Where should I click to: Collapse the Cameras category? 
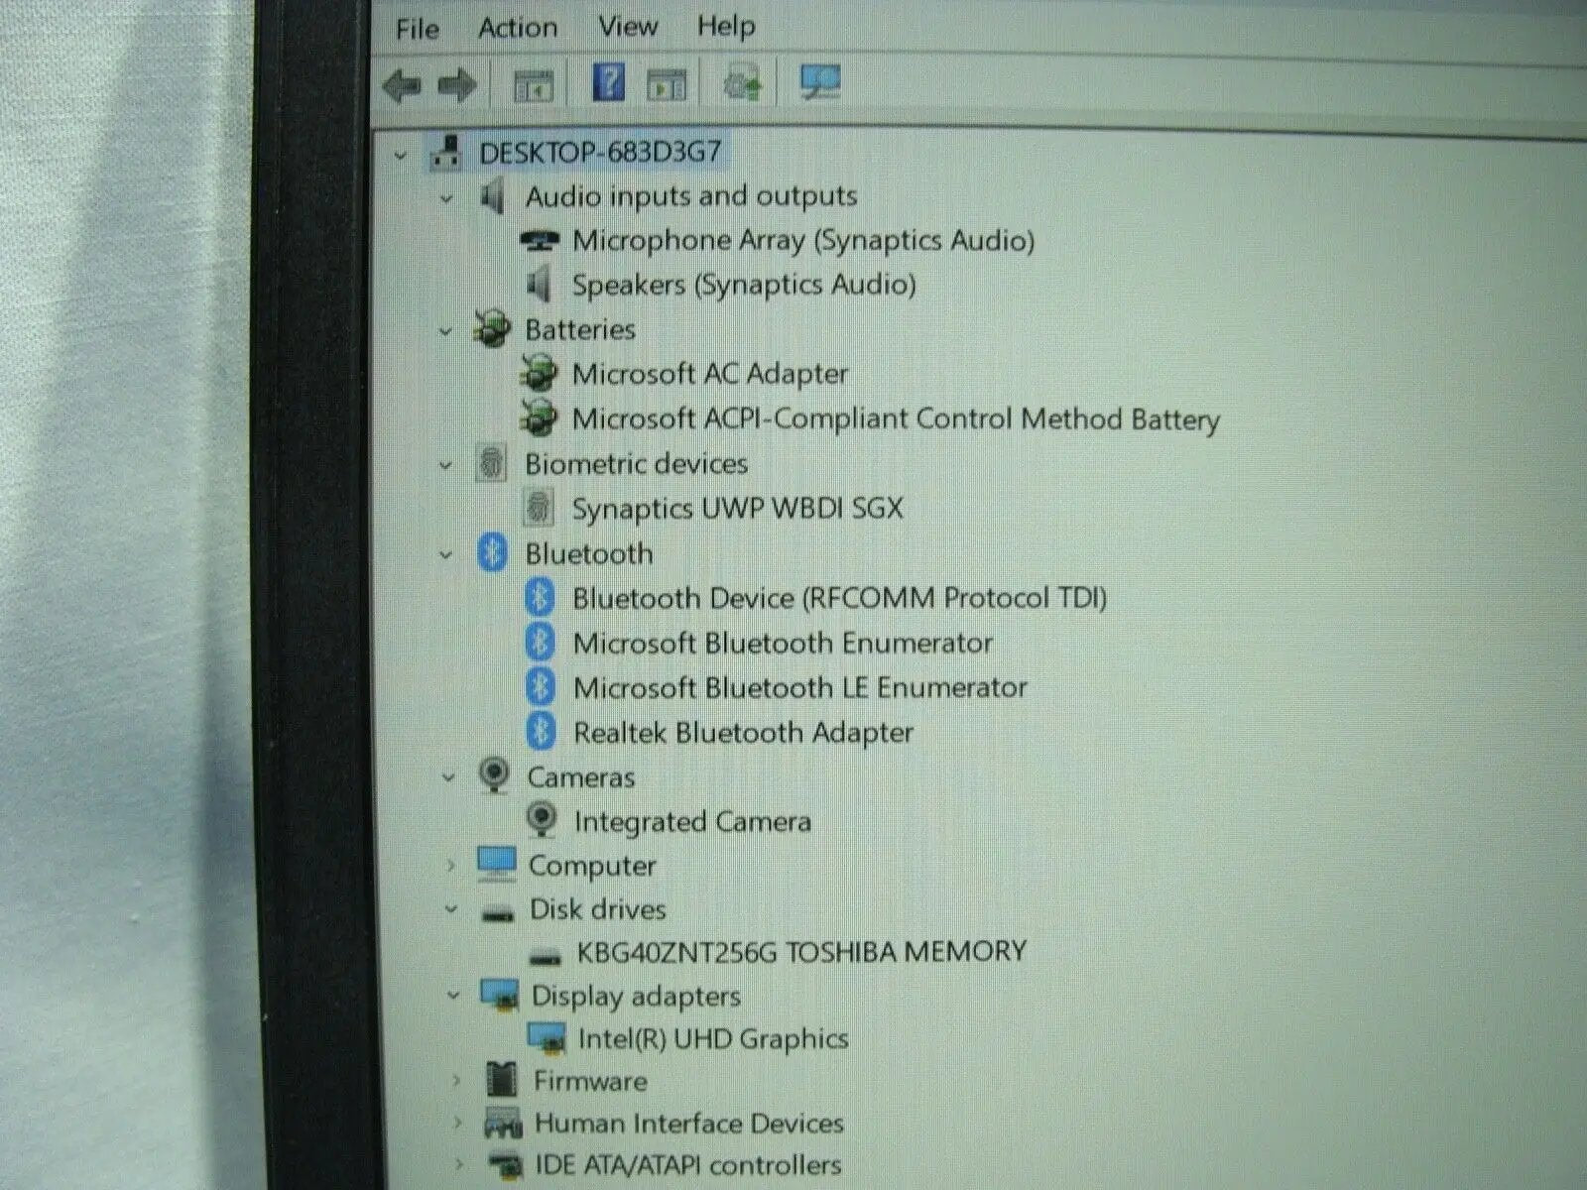coord(448,778)
